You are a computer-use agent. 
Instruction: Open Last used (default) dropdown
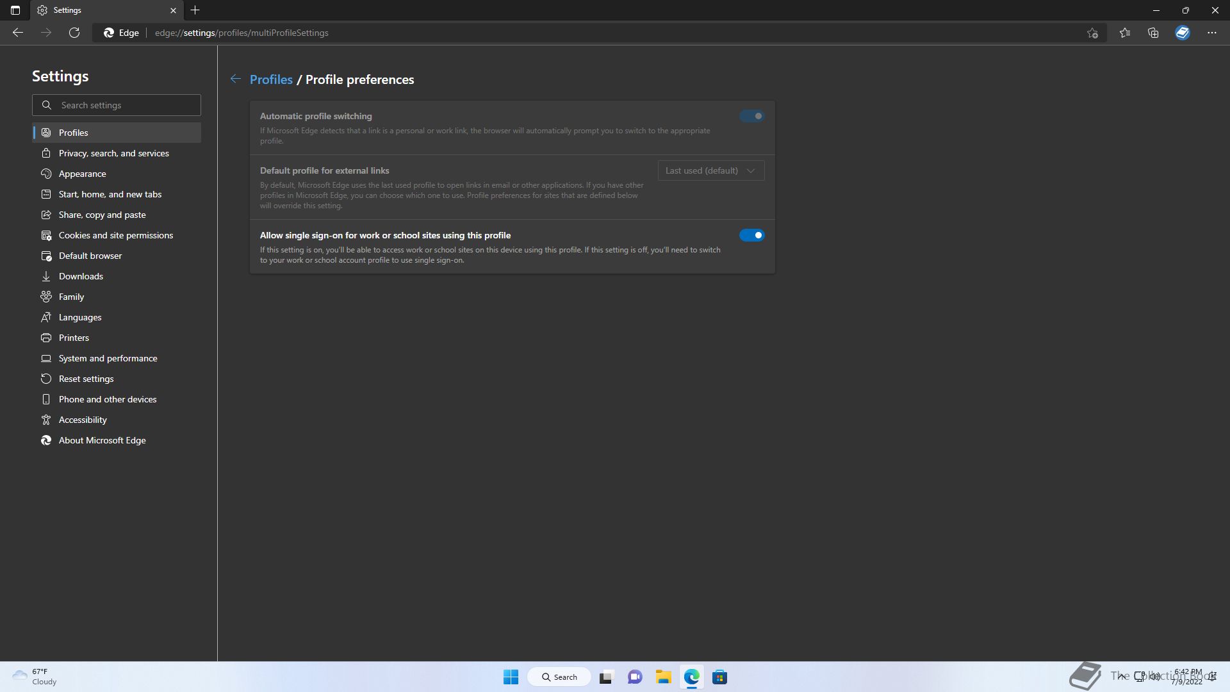pos(711,170)
